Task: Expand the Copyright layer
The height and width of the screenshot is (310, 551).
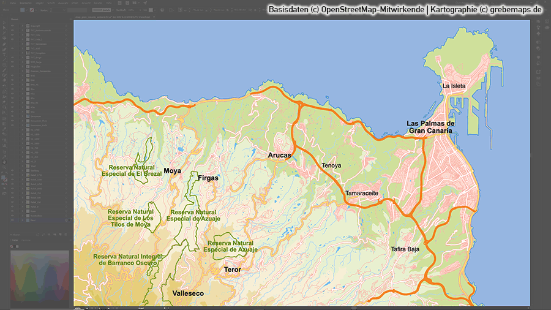Action: pos(22,26)
